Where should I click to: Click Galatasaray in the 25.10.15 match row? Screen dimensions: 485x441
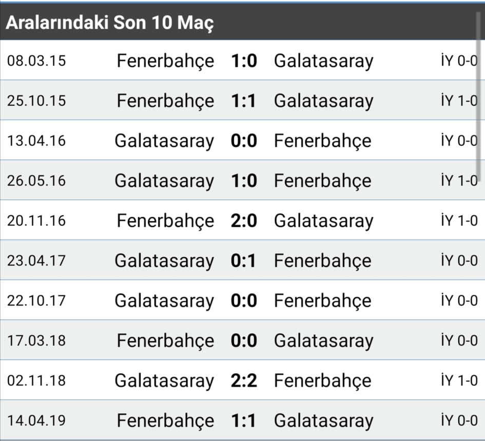pyautogui.click(x=323, y=101)
